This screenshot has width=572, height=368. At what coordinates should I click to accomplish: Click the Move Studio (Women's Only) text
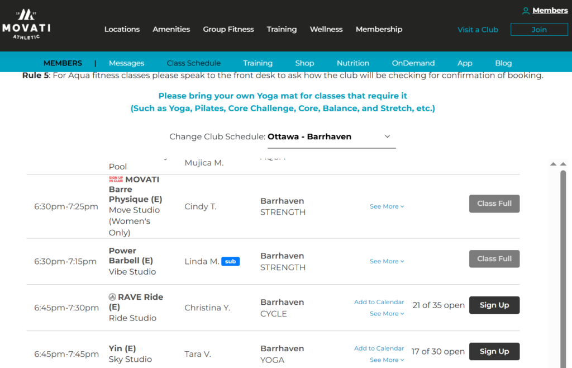click(x=134, y=221)
